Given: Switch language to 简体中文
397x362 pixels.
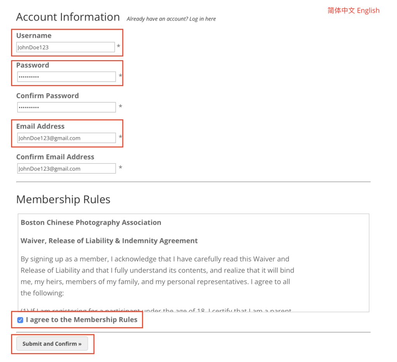Looking at the screenshot, I should pos(341,10).
